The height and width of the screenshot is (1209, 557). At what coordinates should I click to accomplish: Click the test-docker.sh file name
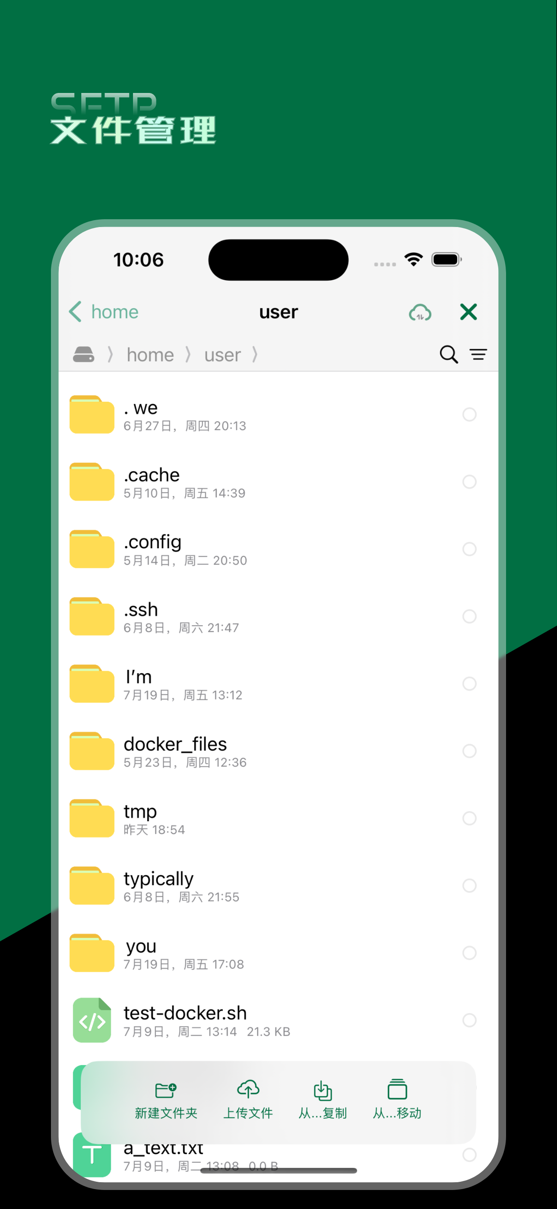185,1013
